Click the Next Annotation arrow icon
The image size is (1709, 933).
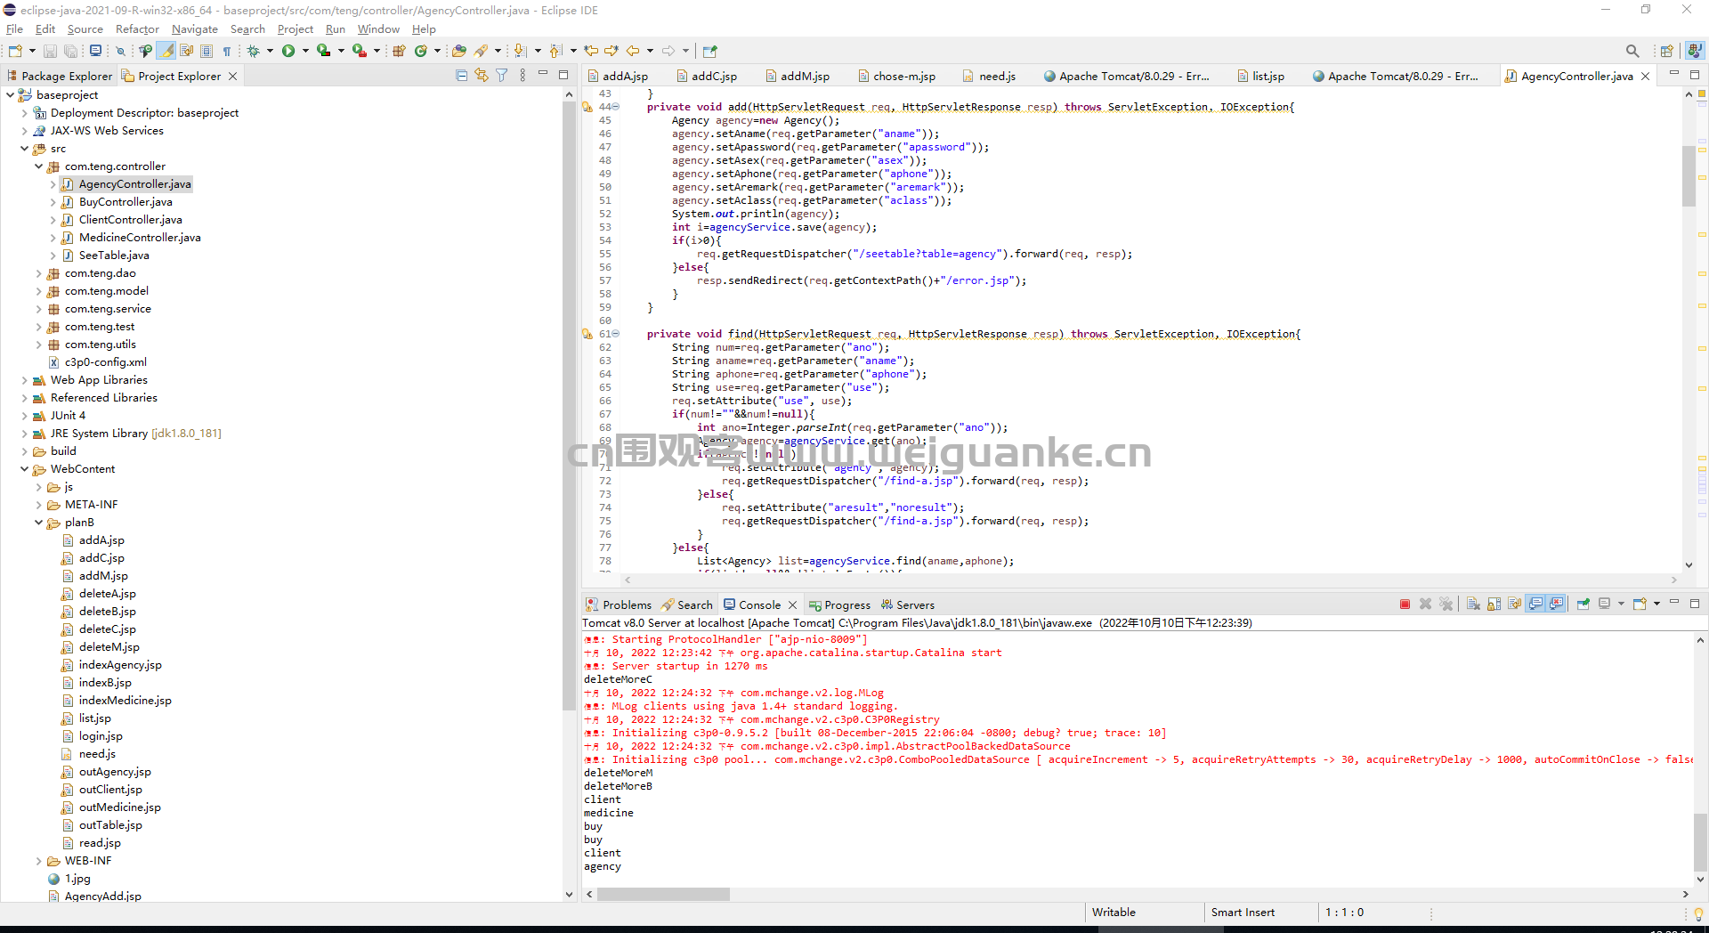click(521, 51)
